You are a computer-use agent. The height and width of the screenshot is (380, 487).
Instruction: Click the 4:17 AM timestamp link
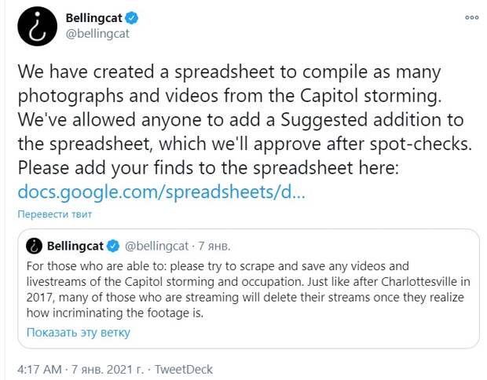click(x=40, y=370)
